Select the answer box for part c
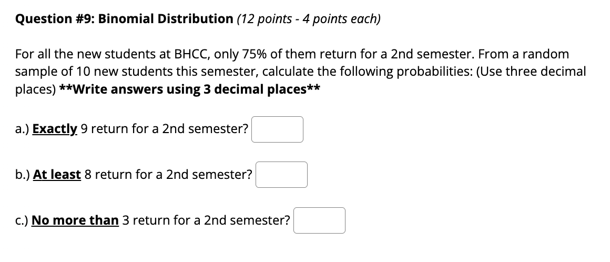 319,220
